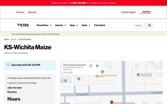Click the search magnifier icon

[x=150, y=25]
